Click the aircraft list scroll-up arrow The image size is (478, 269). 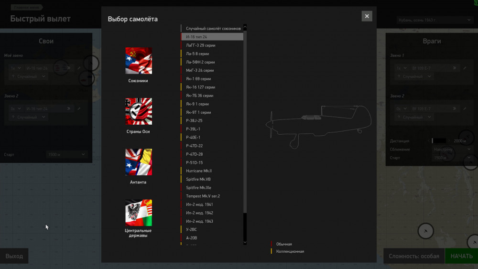245,27
